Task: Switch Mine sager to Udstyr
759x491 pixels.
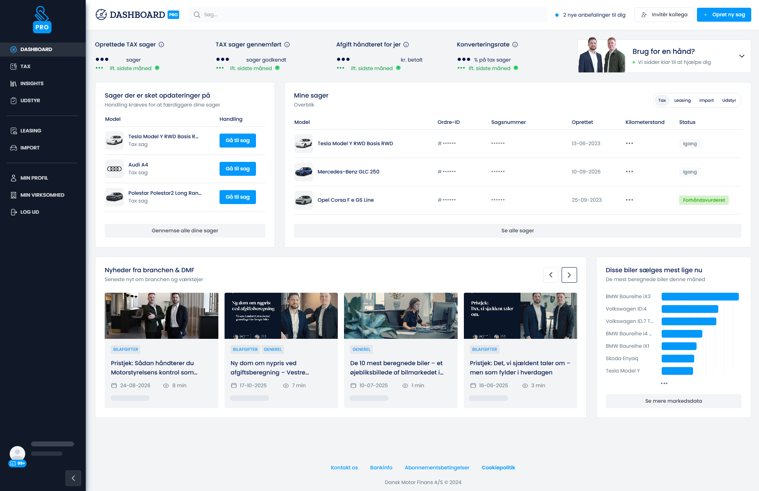Action: click(729, 101)
